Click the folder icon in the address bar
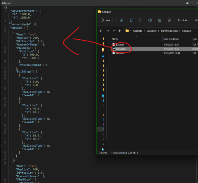Viewport: 198px width, 183px height. pyautogui.click(x=127, y=31)
